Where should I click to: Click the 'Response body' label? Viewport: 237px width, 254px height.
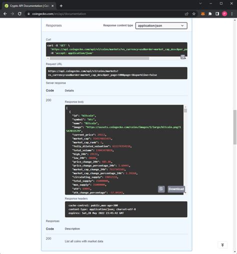74,102
